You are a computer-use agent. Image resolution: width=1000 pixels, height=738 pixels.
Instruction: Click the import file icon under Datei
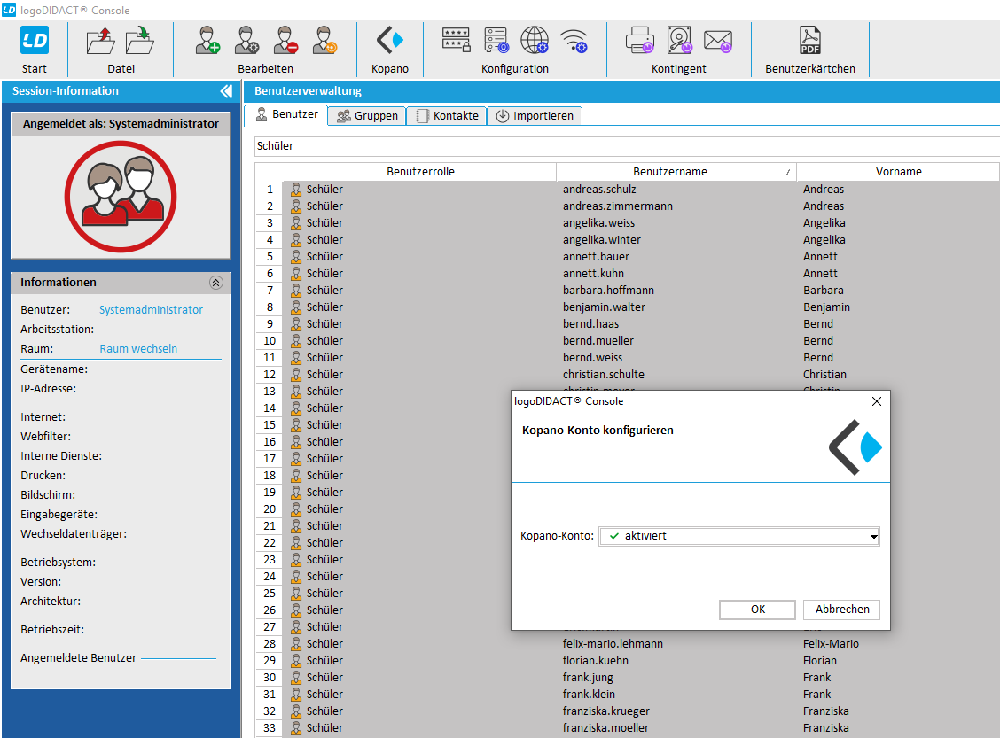pyautogui.click(x=140, y=41)
